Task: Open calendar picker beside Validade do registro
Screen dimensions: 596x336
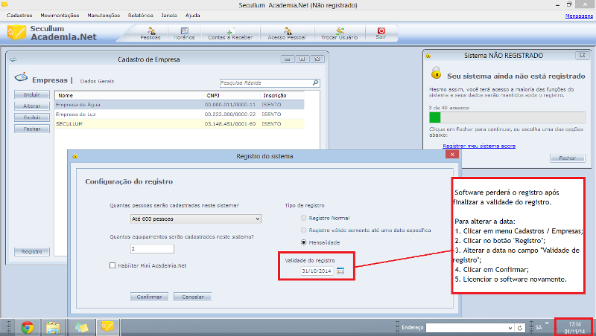Action: [340, 271]
